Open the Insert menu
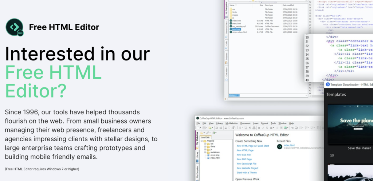This screenshot has width=373, height=181. 256,123
